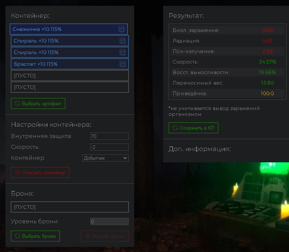Click the Радиация value 0.85
This screenshot has height=252, width=289.
267,41
